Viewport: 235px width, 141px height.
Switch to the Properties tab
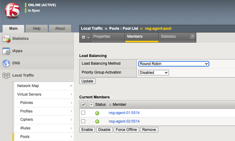(x=102, y=37)
